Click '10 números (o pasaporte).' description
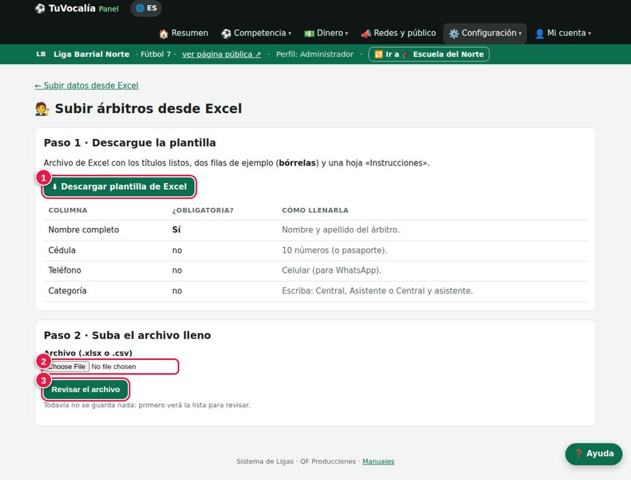Image resolution: width=631 pixels, height=480 pixels. 334,250
